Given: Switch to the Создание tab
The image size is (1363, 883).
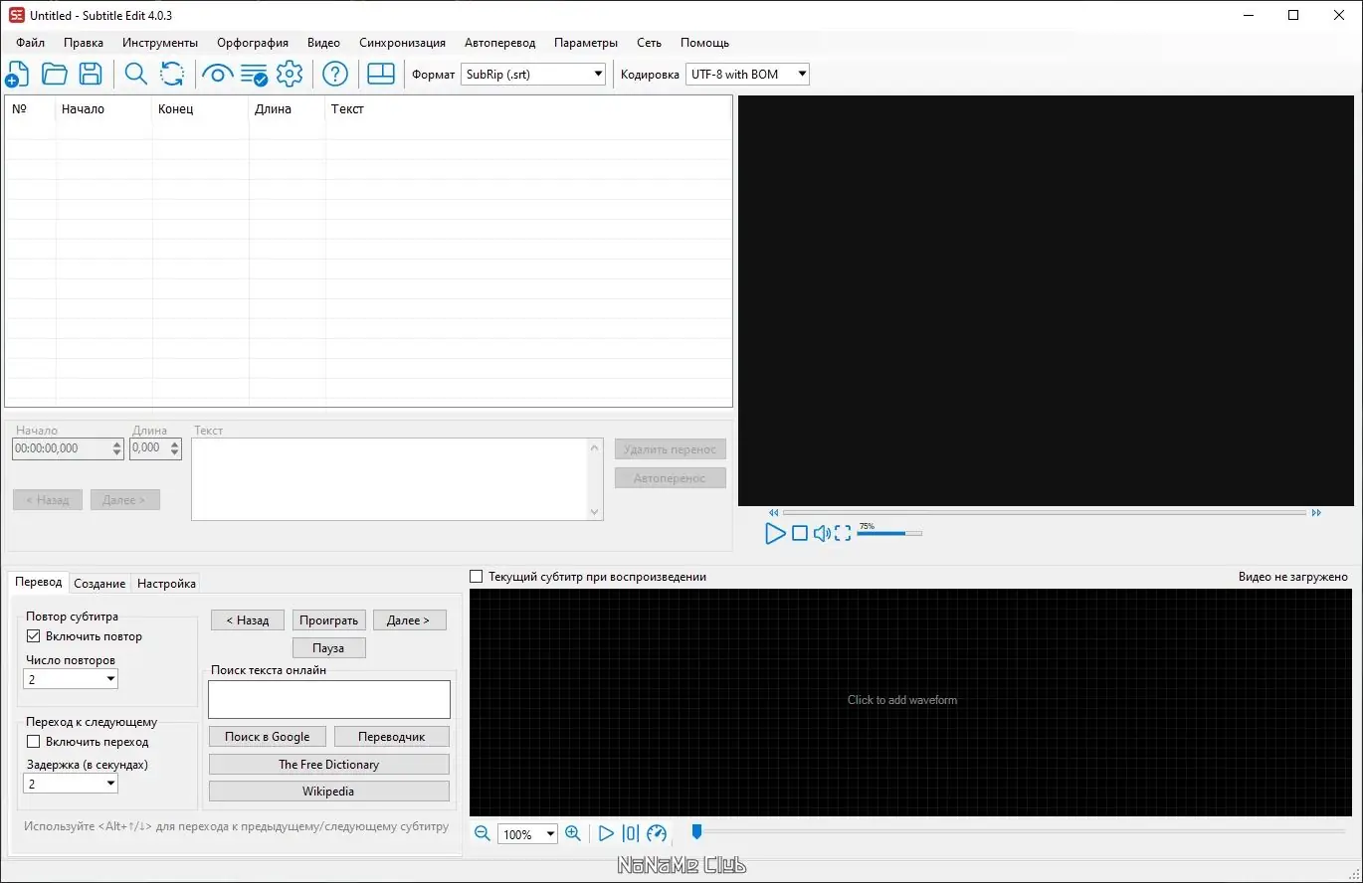Looking at the screenshot, I should [99, 584].
